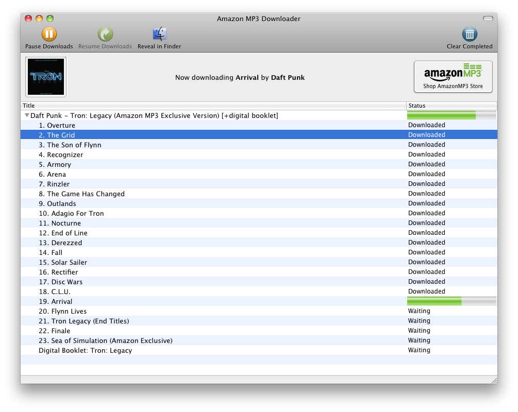Viewport: 518px width, 412px height.
Task: Select Digital Booklet: Tron: Legacy row
Action: click(x=259, y=350)
